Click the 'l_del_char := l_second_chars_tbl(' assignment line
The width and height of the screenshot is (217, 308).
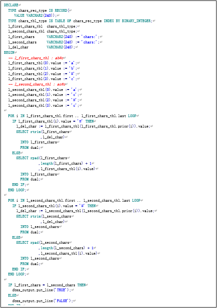[85, 211]
